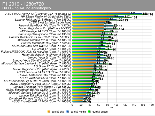Select the 'Samsung Galaxy Book' row label
The image size is (155, 116).
45,34
